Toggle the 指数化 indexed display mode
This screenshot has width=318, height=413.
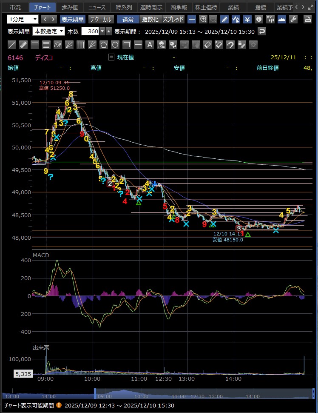[150, 19]
